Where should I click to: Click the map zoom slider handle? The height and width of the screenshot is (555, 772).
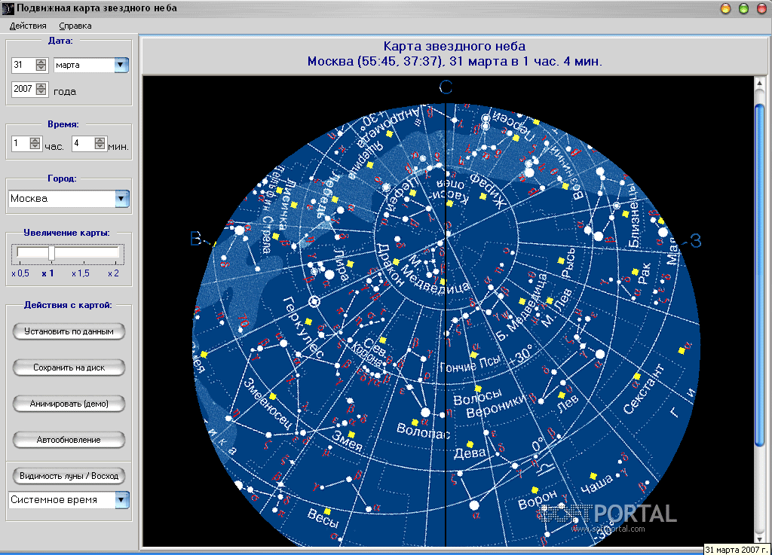pyautogui.click(x=51, y=253)
